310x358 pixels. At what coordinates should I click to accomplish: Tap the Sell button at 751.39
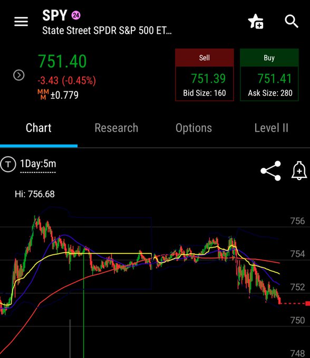click(x=205, y=75)
